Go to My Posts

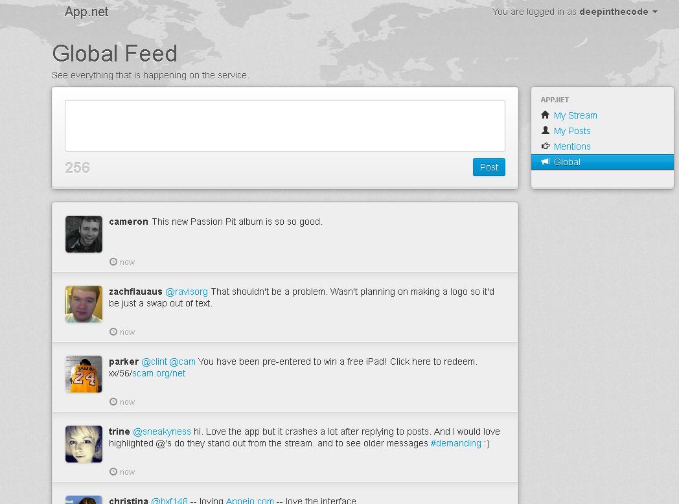(572, 131)
